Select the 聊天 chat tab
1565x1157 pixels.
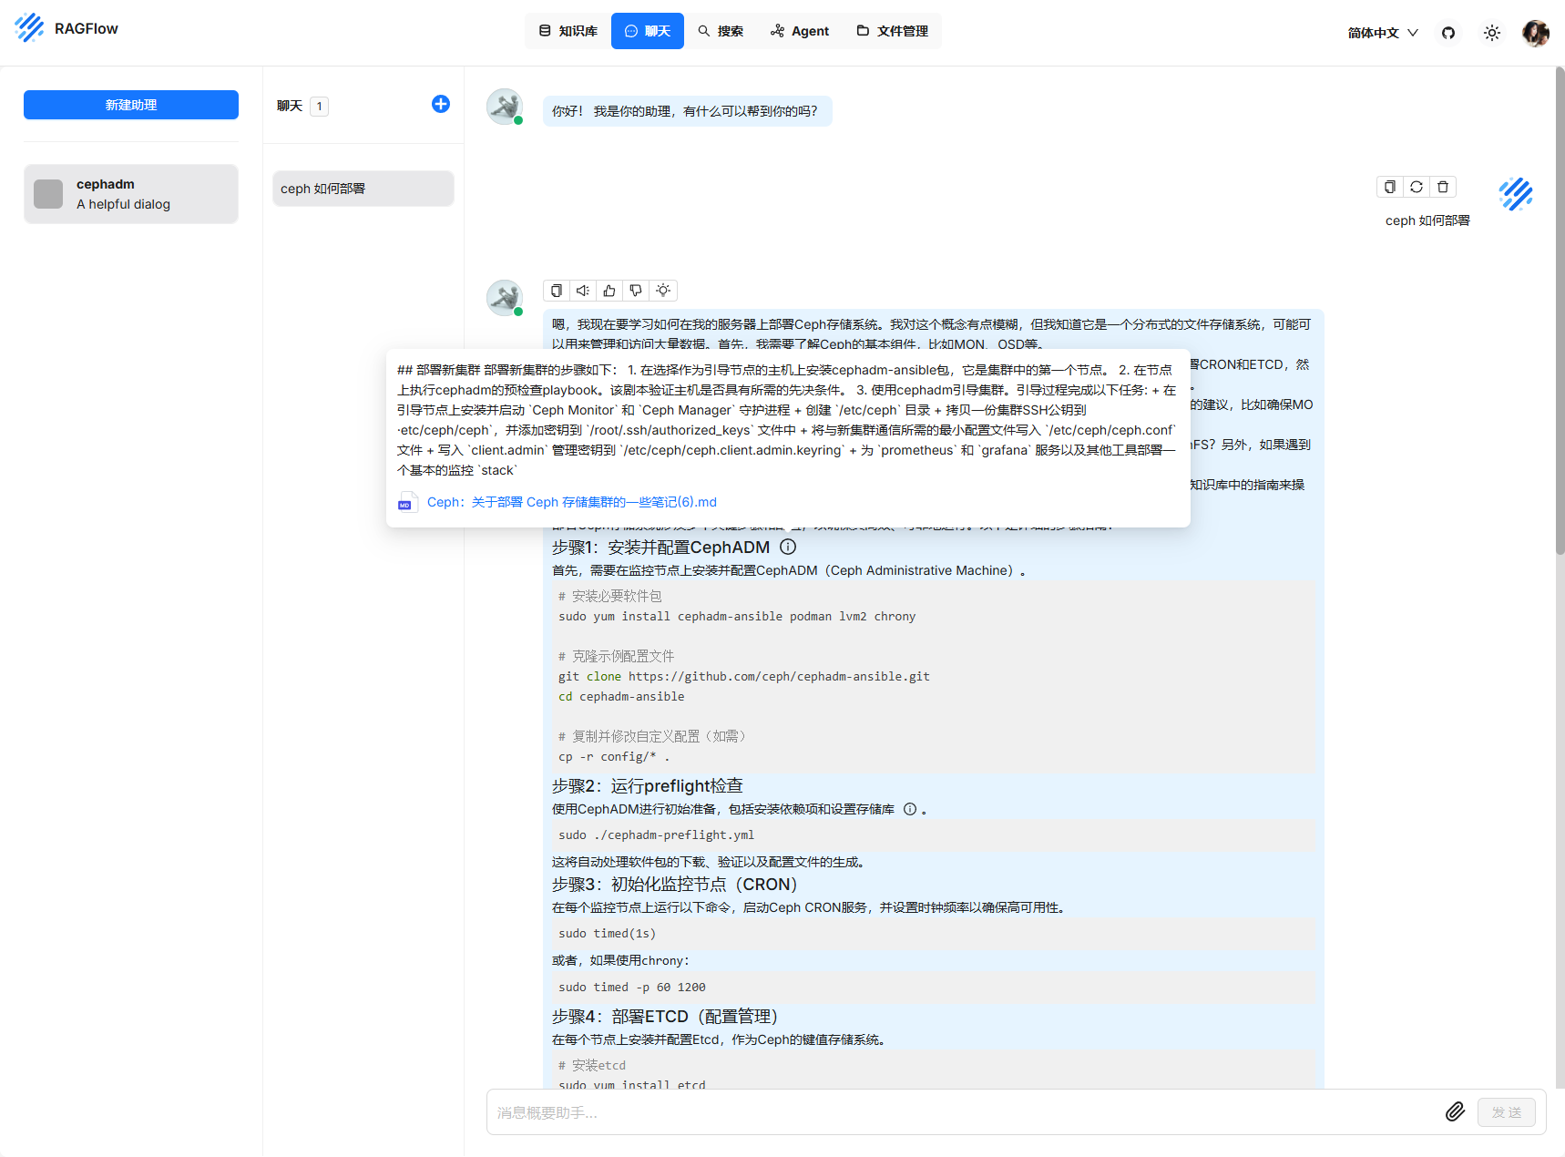click(648, 31)
